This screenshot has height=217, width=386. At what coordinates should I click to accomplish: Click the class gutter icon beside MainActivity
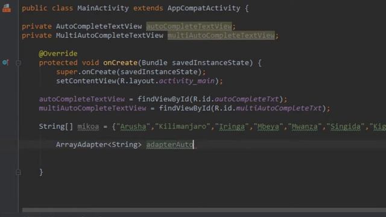click(x=7, y=8)
